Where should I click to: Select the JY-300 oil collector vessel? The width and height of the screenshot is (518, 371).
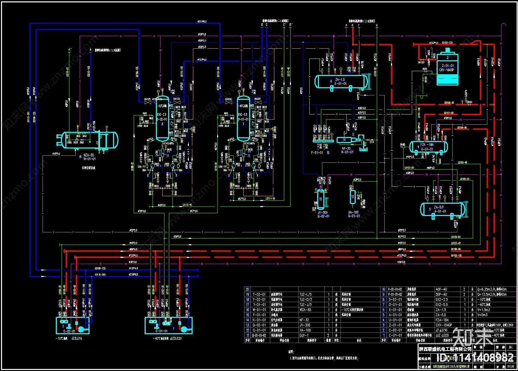coord(322,199)
